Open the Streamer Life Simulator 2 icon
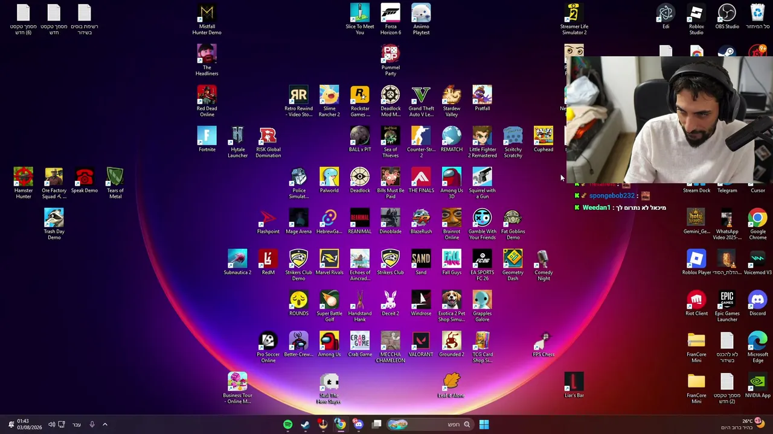 click(x=574, y=19)
